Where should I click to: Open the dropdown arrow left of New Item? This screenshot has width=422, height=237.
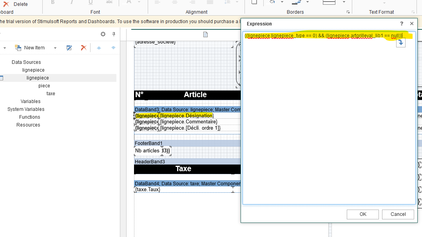[5, 48]
